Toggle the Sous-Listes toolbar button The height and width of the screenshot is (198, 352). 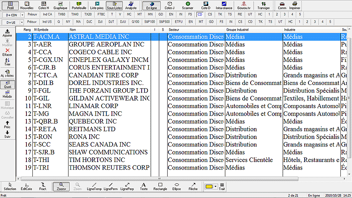click(114, 5)
